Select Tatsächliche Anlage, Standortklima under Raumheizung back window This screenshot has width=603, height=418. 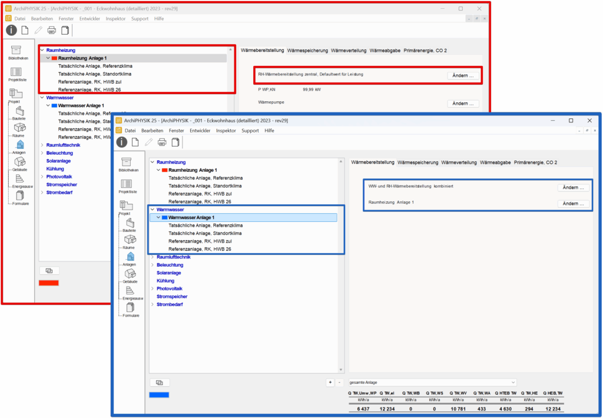(x=95, y=74)
